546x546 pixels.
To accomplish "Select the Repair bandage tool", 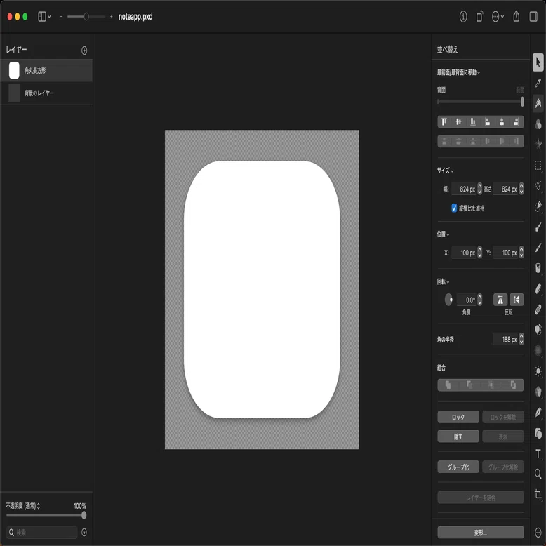I will (x=538, y=309).
